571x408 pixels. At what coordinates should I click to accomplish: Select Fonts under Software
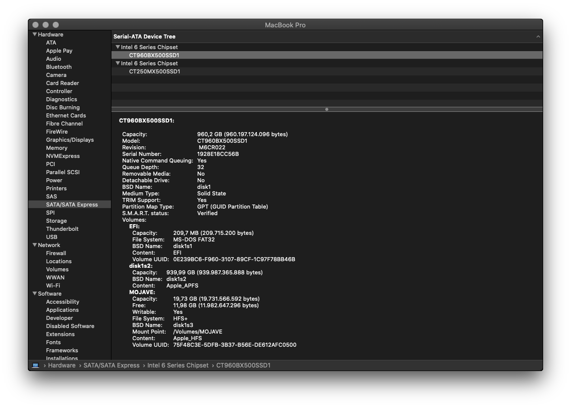(x=53, y=342)
